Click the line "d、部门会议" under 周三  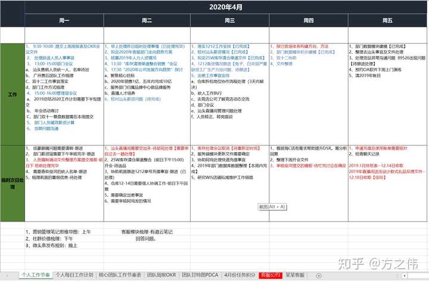pos(203,105)
